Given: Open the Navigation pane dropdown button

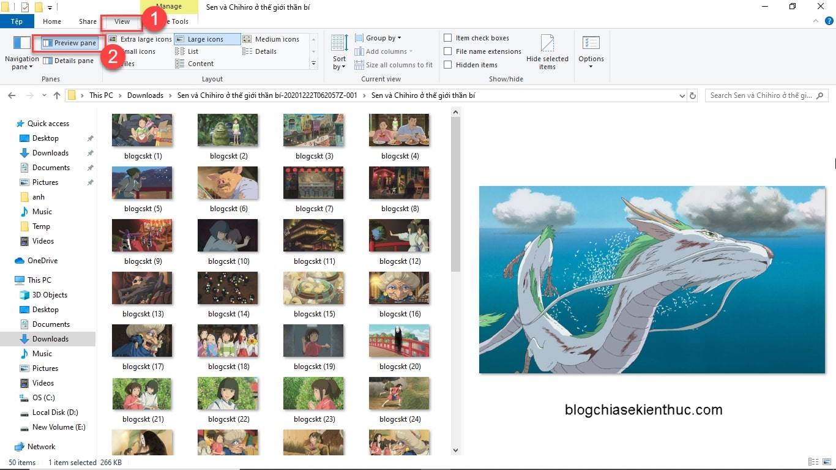Looking at the screenshot, I should click(x=22, y=52).
